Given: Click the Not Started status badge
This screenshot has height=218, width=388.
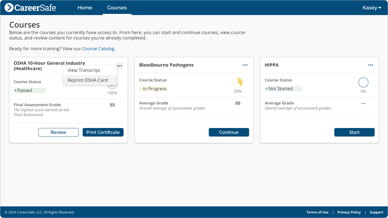Looking at the screenshot, I should pyautogui.click(x=283, y=89).
